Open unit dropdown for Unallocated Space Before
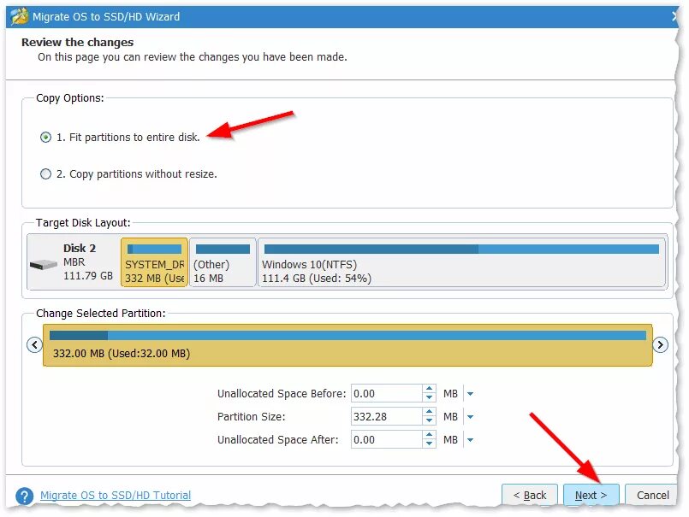The height and width of the screenshot is (517, 689). 470,394
